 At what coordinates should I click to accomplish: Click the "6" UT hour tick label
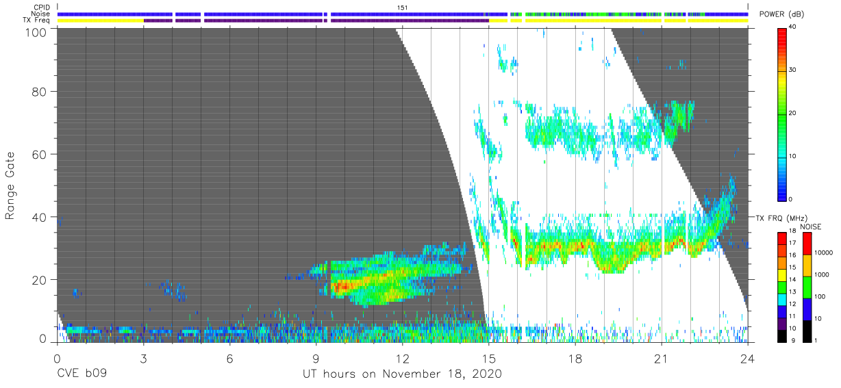229,358
